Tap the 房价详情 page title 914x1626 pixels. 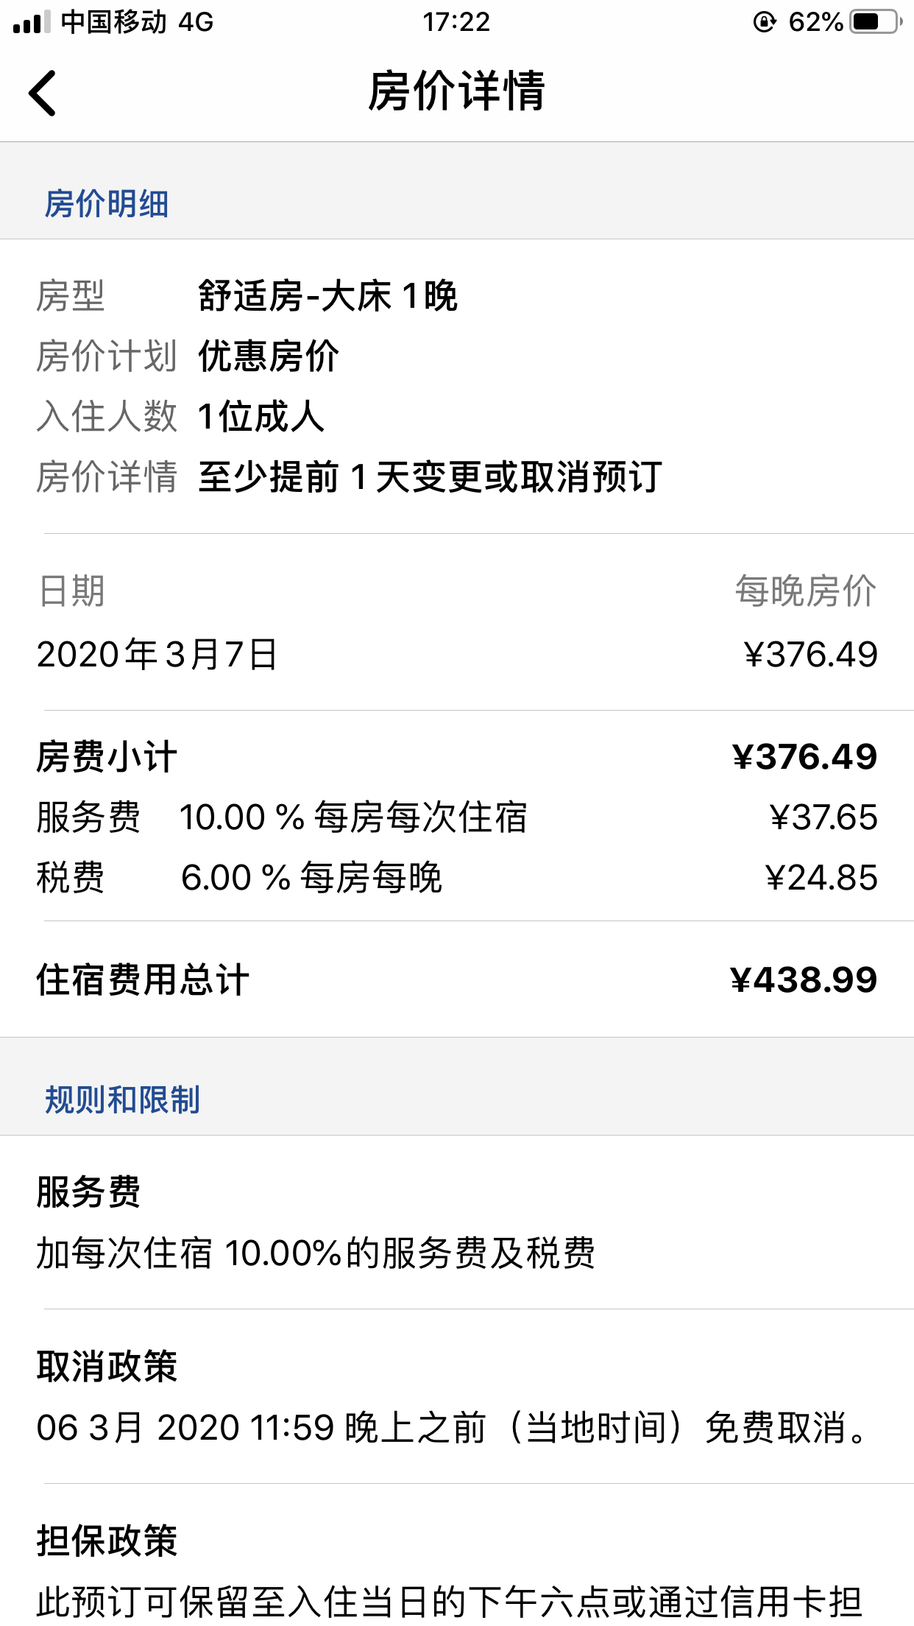click(x=456, y=91)
